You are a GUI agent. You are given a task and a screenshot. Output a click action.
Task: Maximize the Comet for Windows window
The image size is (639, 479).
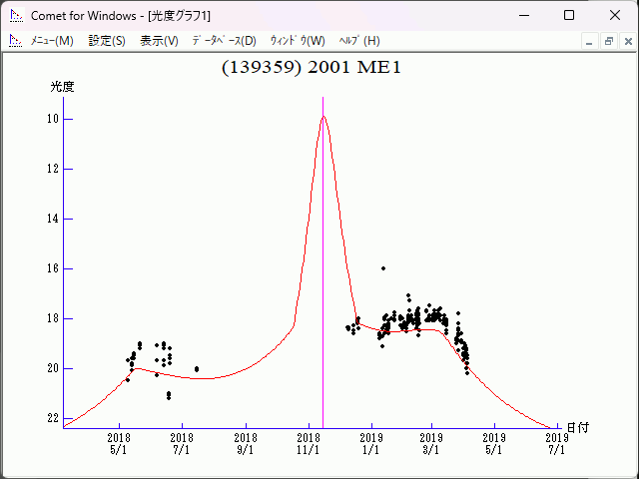point(569,15)
